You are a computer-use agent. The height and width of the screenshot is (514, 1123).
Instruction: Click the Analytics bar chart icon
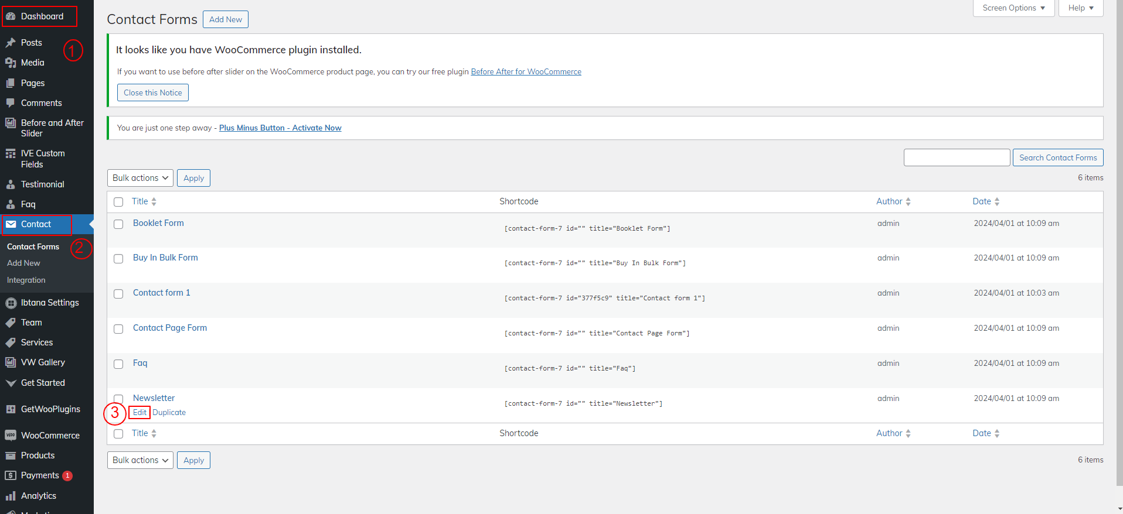click(x=11, y=496)
